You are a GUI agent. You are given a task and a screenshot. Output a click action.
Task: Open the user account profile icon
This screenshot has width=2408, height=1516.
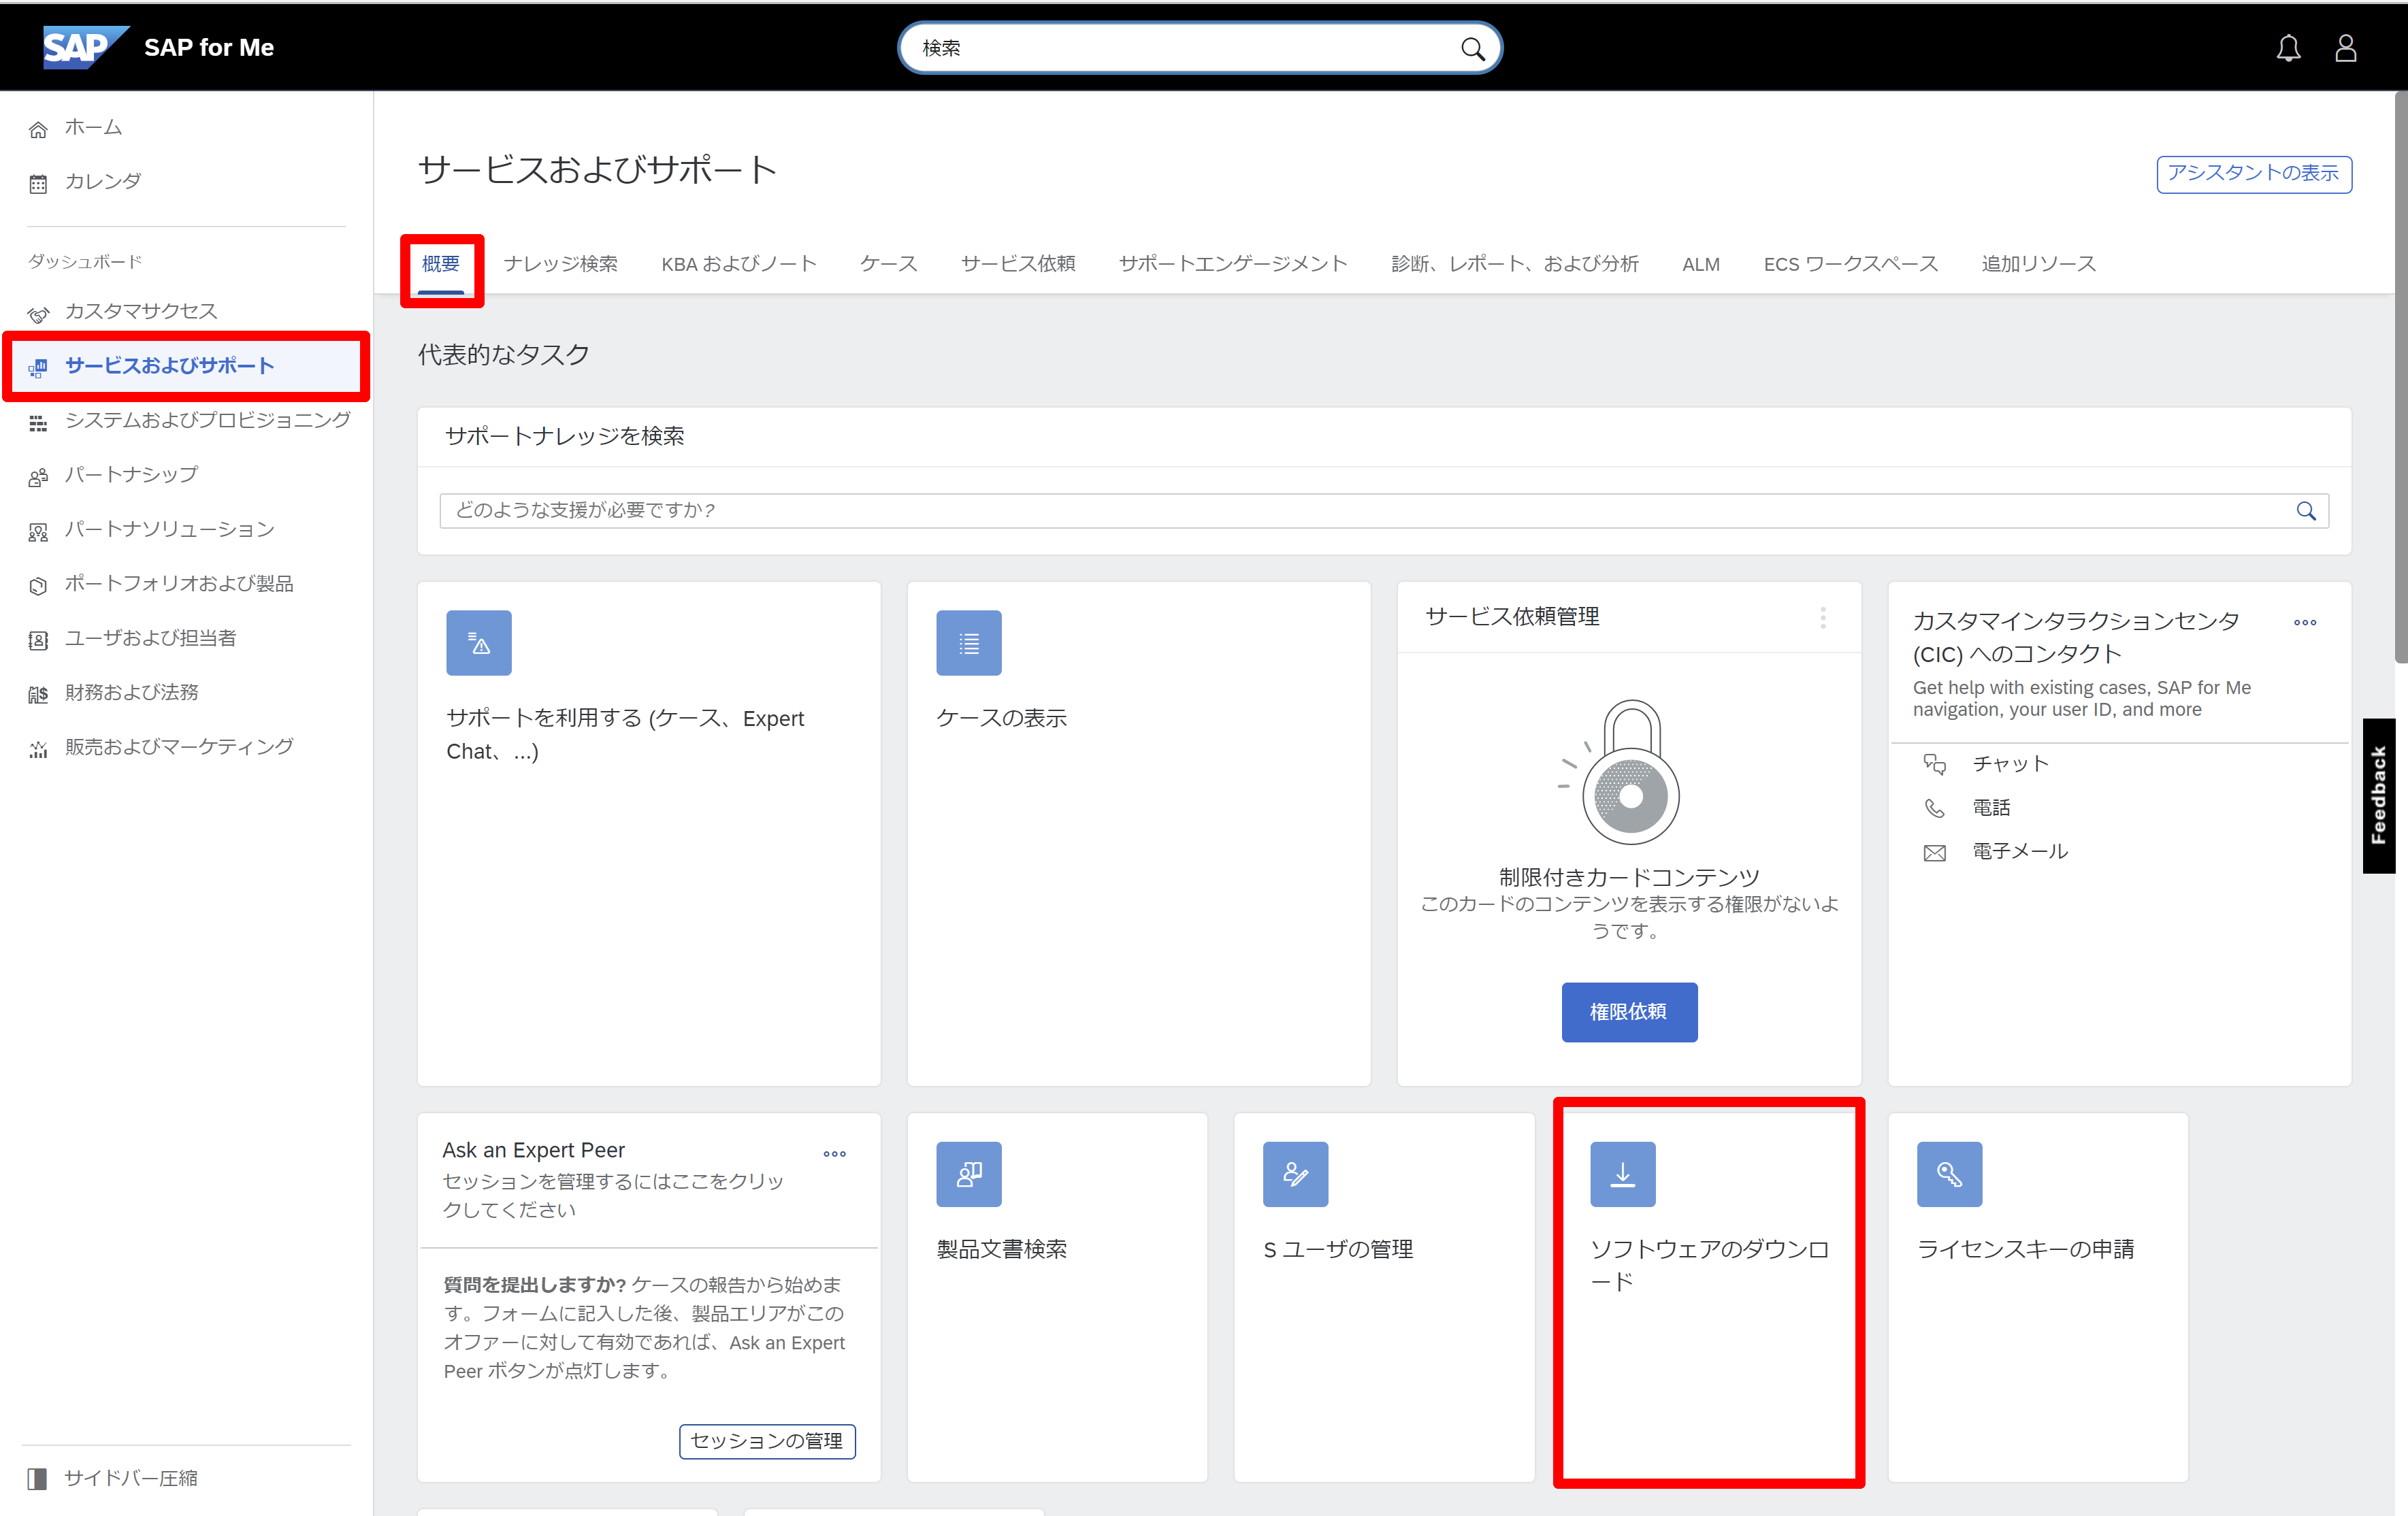[2347, 47]
